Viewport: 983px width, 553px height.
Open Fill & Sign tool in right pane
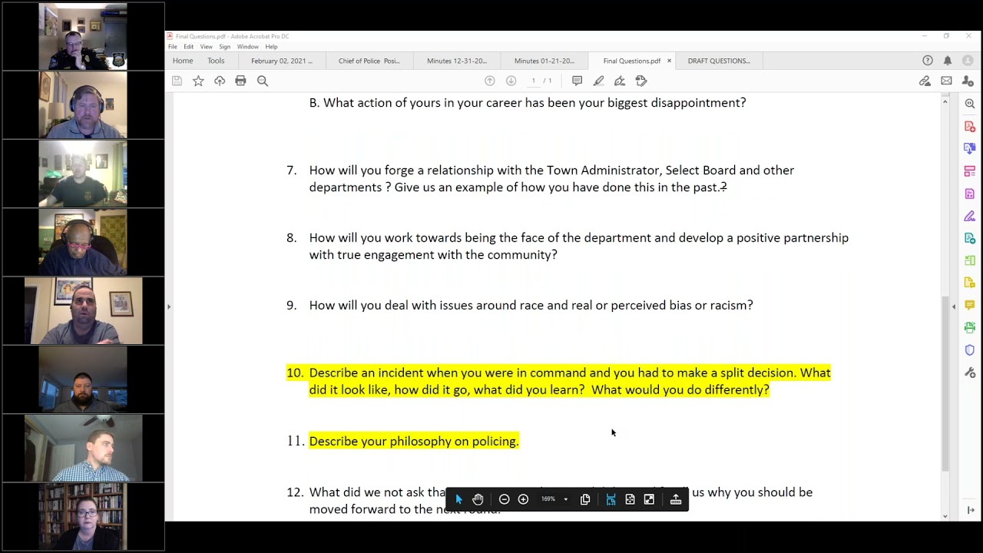(x=970, y=216)
